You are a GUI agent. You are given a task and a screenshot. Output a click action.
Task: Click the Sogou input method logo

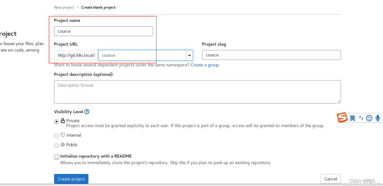click(342, 118)
